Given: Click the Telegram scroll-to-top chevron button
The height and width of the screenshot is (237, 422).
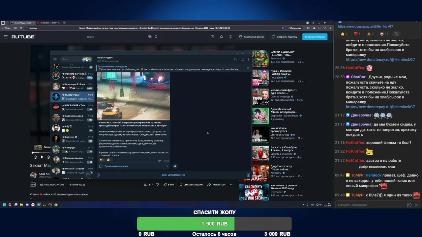Looking at the screenshot, I should [88, 174].
